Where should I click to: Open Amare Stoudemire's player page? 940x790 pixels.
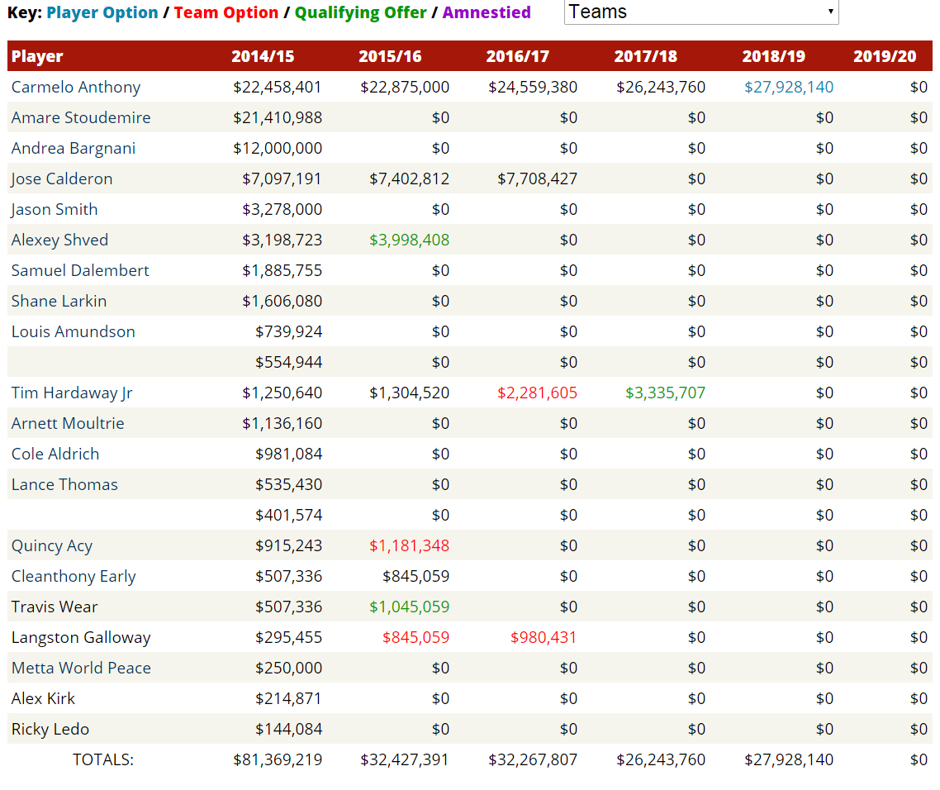click(81, 118)
